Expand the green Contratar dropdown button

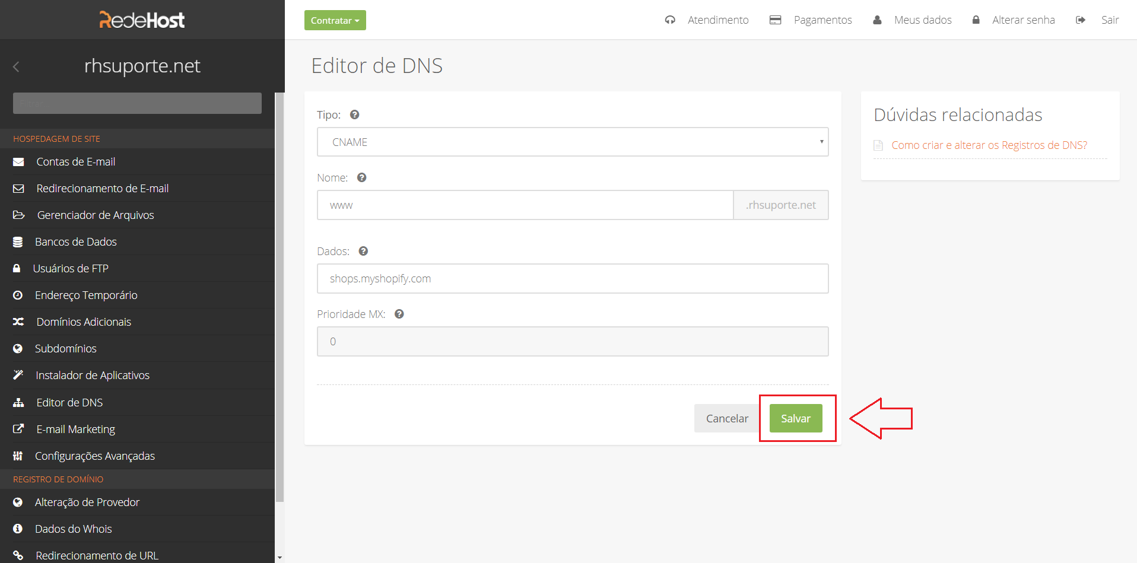click(335, 20)
